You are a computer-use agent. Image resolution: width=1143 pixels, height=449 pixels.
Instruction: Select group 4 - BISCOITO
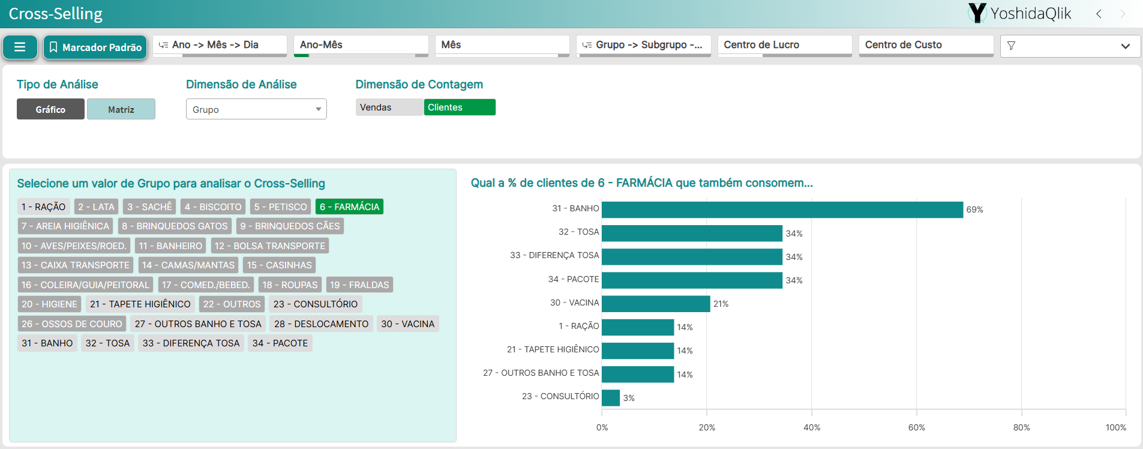coord(213,206)
